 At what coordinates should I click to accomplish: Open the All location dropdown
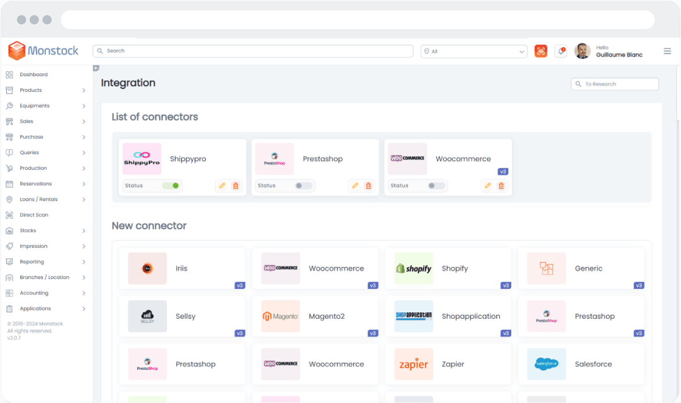(474, 51)
